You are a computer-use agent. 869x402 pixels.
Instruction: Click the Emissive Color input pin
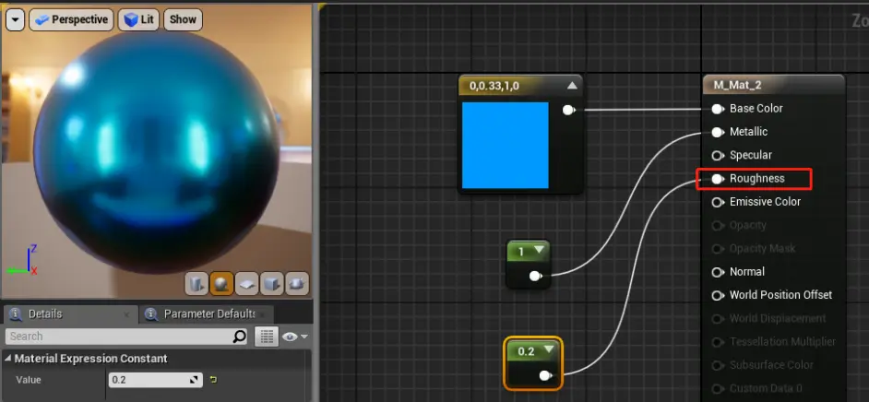pyautogui.click(x=718, y=202)
